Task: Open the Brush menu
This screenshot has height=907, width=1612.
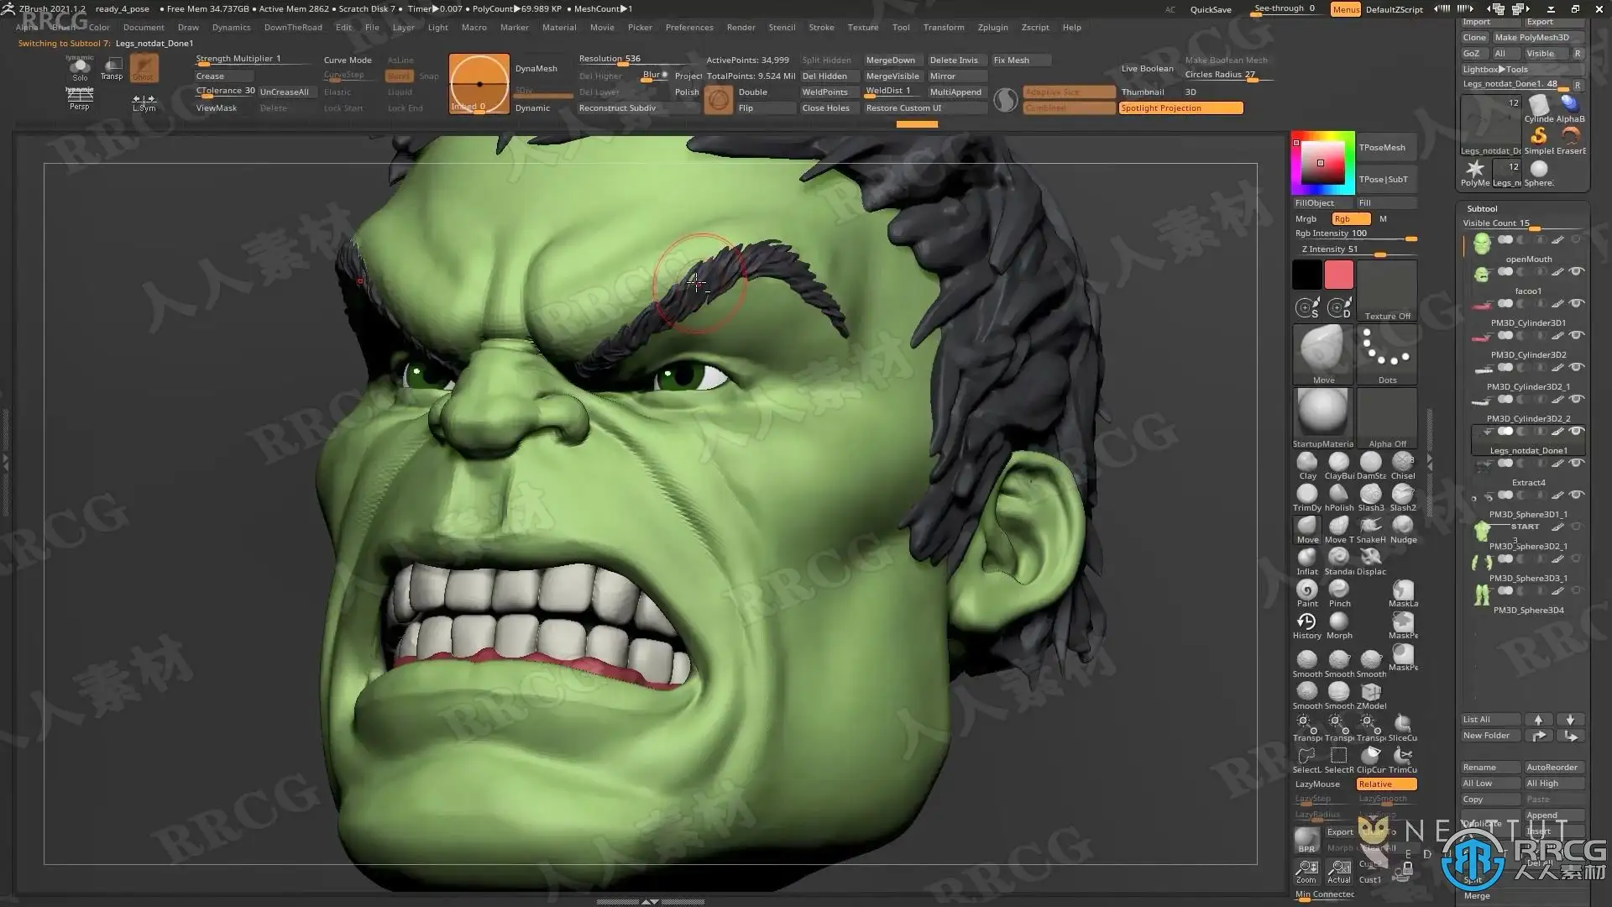Action: point(63,28)
